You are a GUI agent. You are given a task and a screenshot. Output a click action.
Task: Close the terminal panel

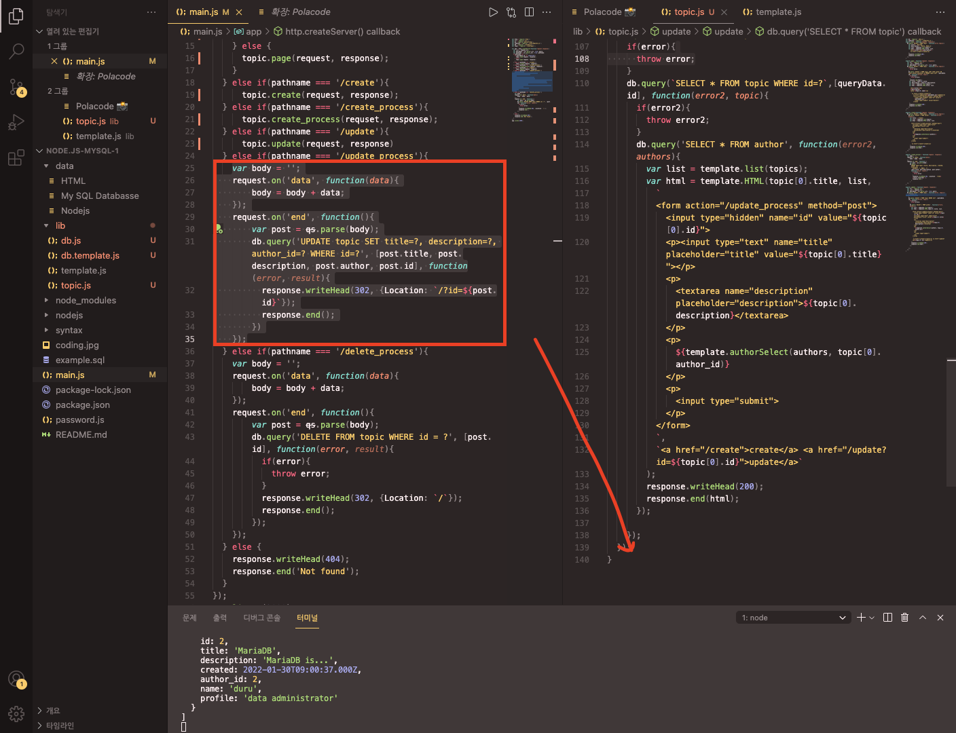point(940,618)
